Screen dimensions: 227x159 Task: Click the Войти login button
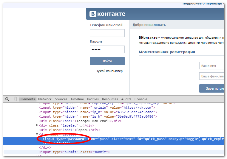[x=107, y=61]
